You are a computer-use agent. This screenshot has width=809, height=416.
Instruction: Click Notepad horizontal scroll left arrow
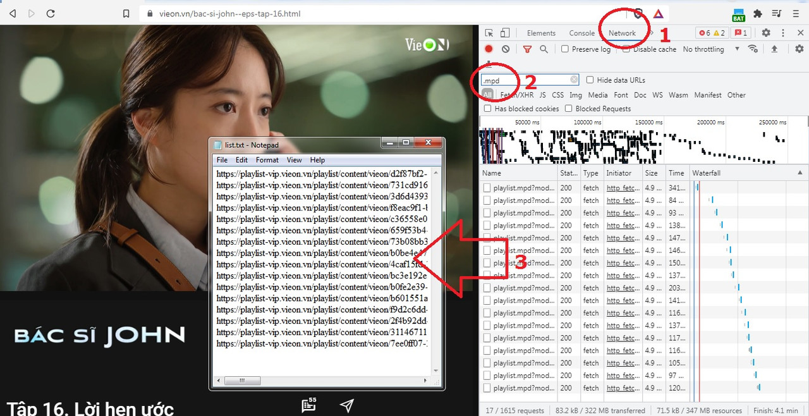pos(218,381)
